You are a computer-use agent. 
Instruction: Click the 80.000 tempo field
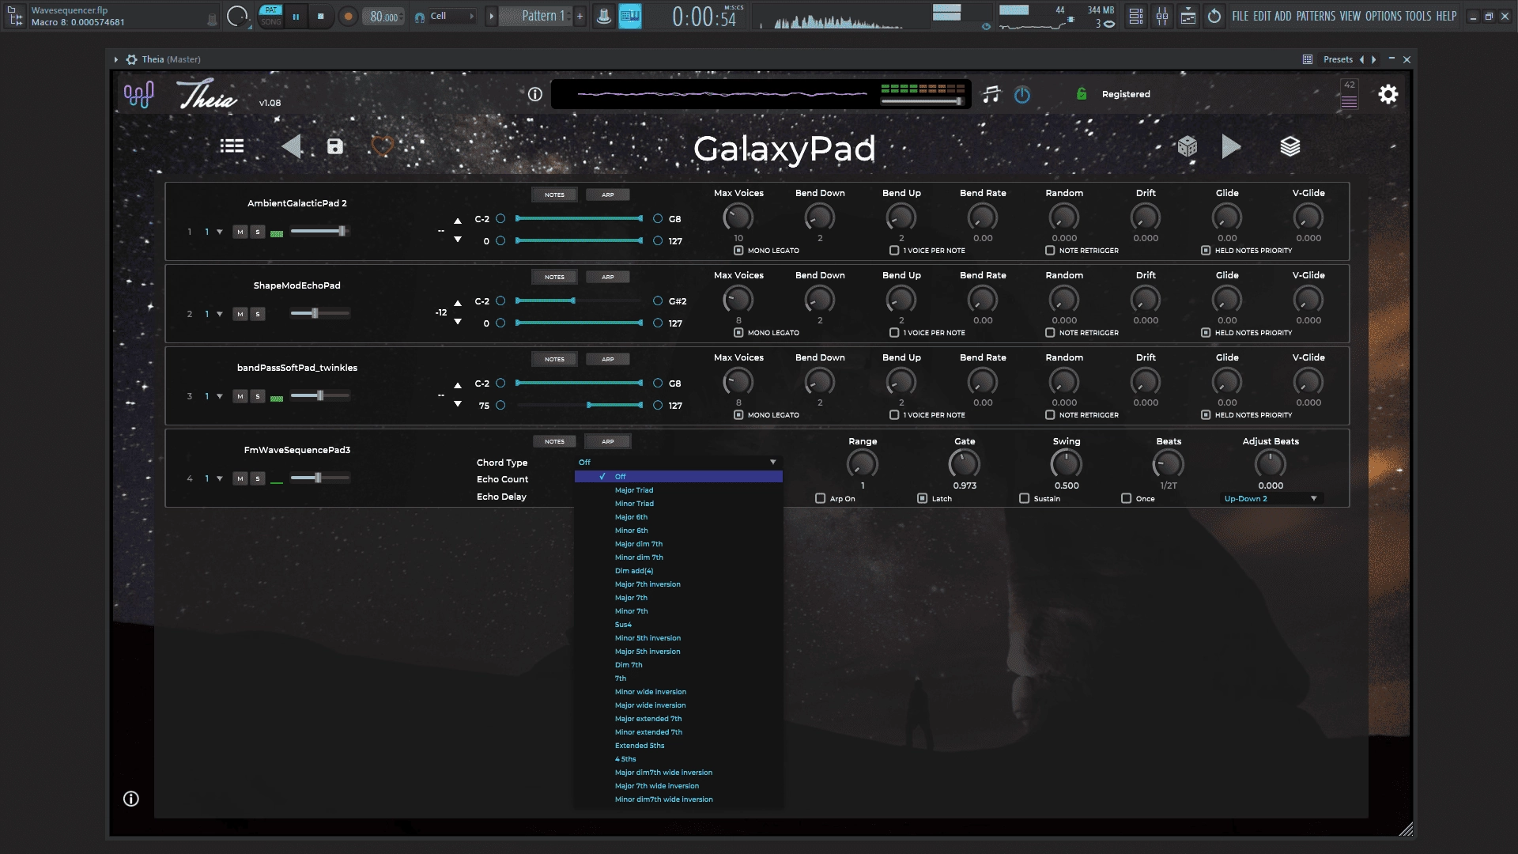pos(383,16)
